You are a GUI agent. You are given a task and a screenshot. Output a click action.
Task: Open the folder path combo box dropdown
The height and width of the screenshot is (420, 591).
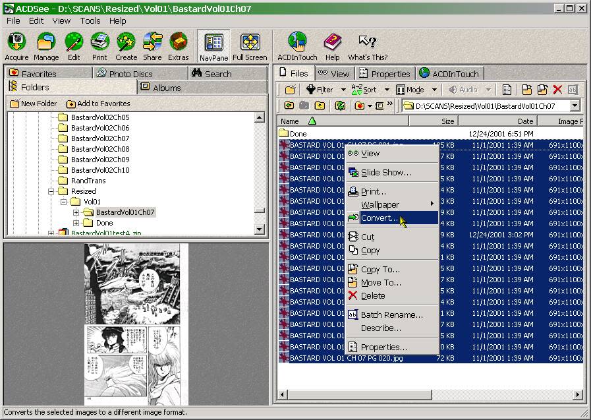(x=575, y=105)
